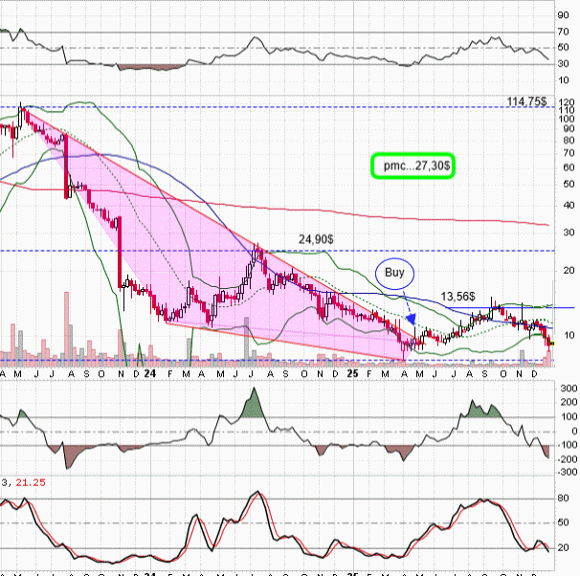Viewport: 580px width, 576px height.
Task: Click the blue arrowhead below Buy
Action: 411,321
